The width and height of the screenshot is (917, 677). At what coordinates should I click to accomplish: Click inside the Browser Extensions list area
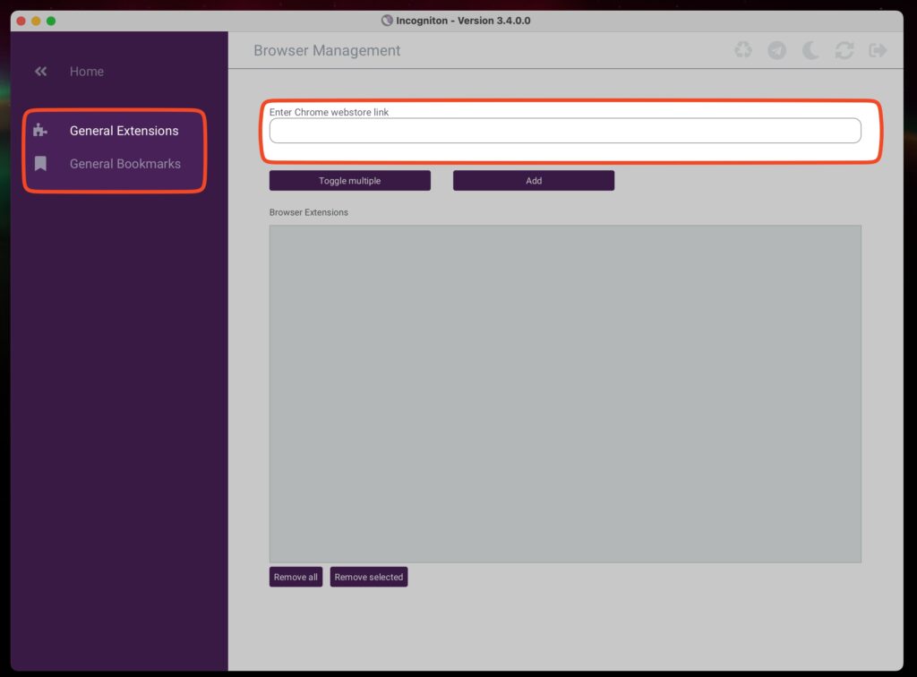(x=565, y=392)
